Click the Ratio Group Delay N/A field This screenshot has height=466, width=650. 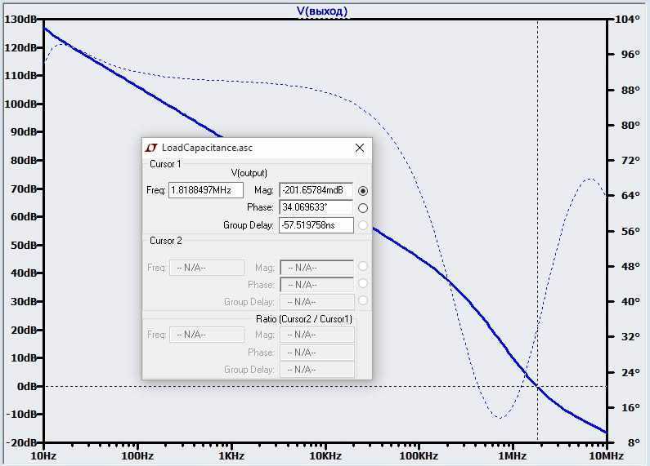pyautogui.click(x=317, y=370)
